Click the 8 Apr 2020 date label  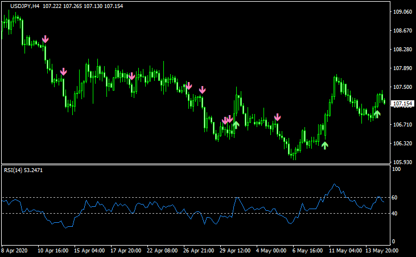[14, 250]
